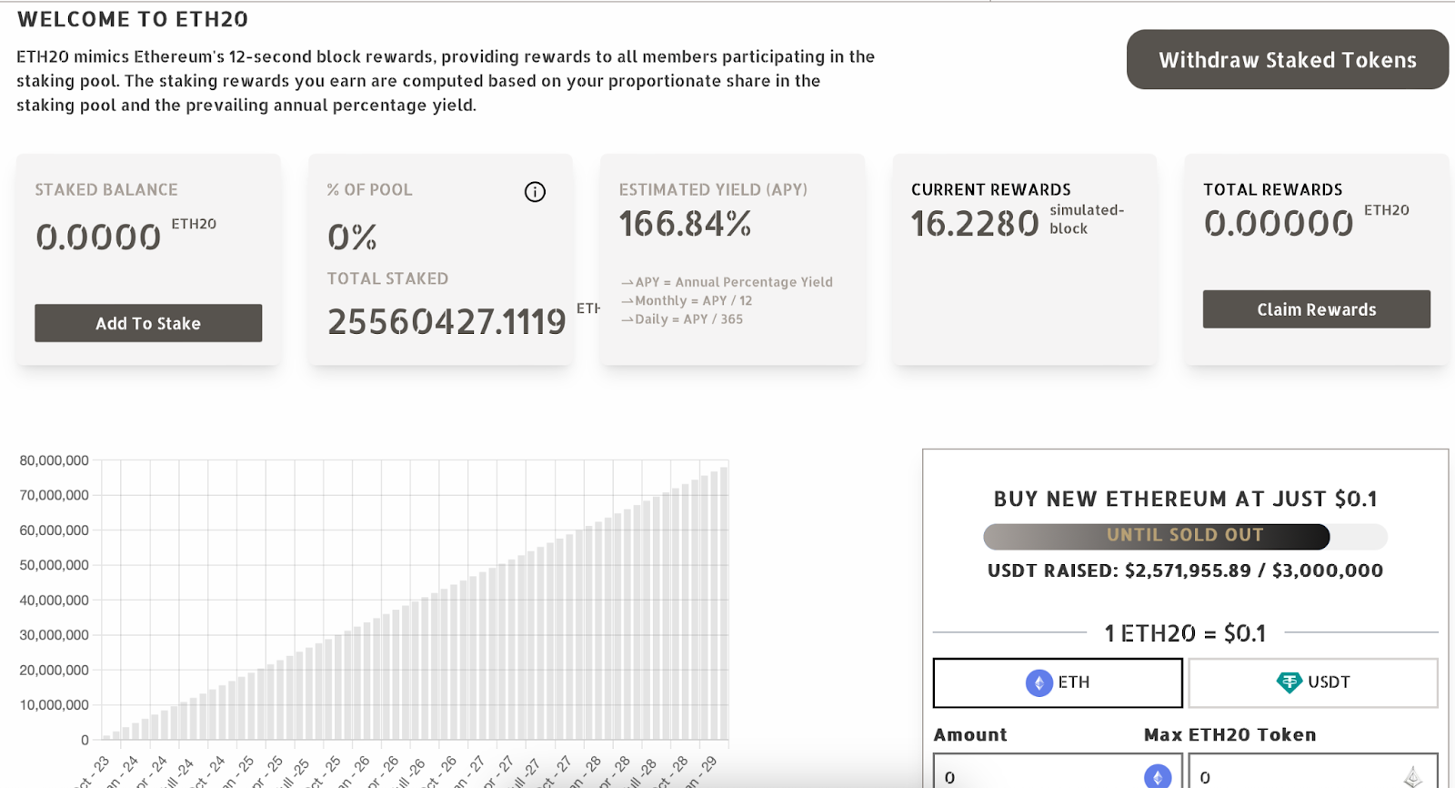Click the Ethereum logo on ETH tab

(1039, 682)
